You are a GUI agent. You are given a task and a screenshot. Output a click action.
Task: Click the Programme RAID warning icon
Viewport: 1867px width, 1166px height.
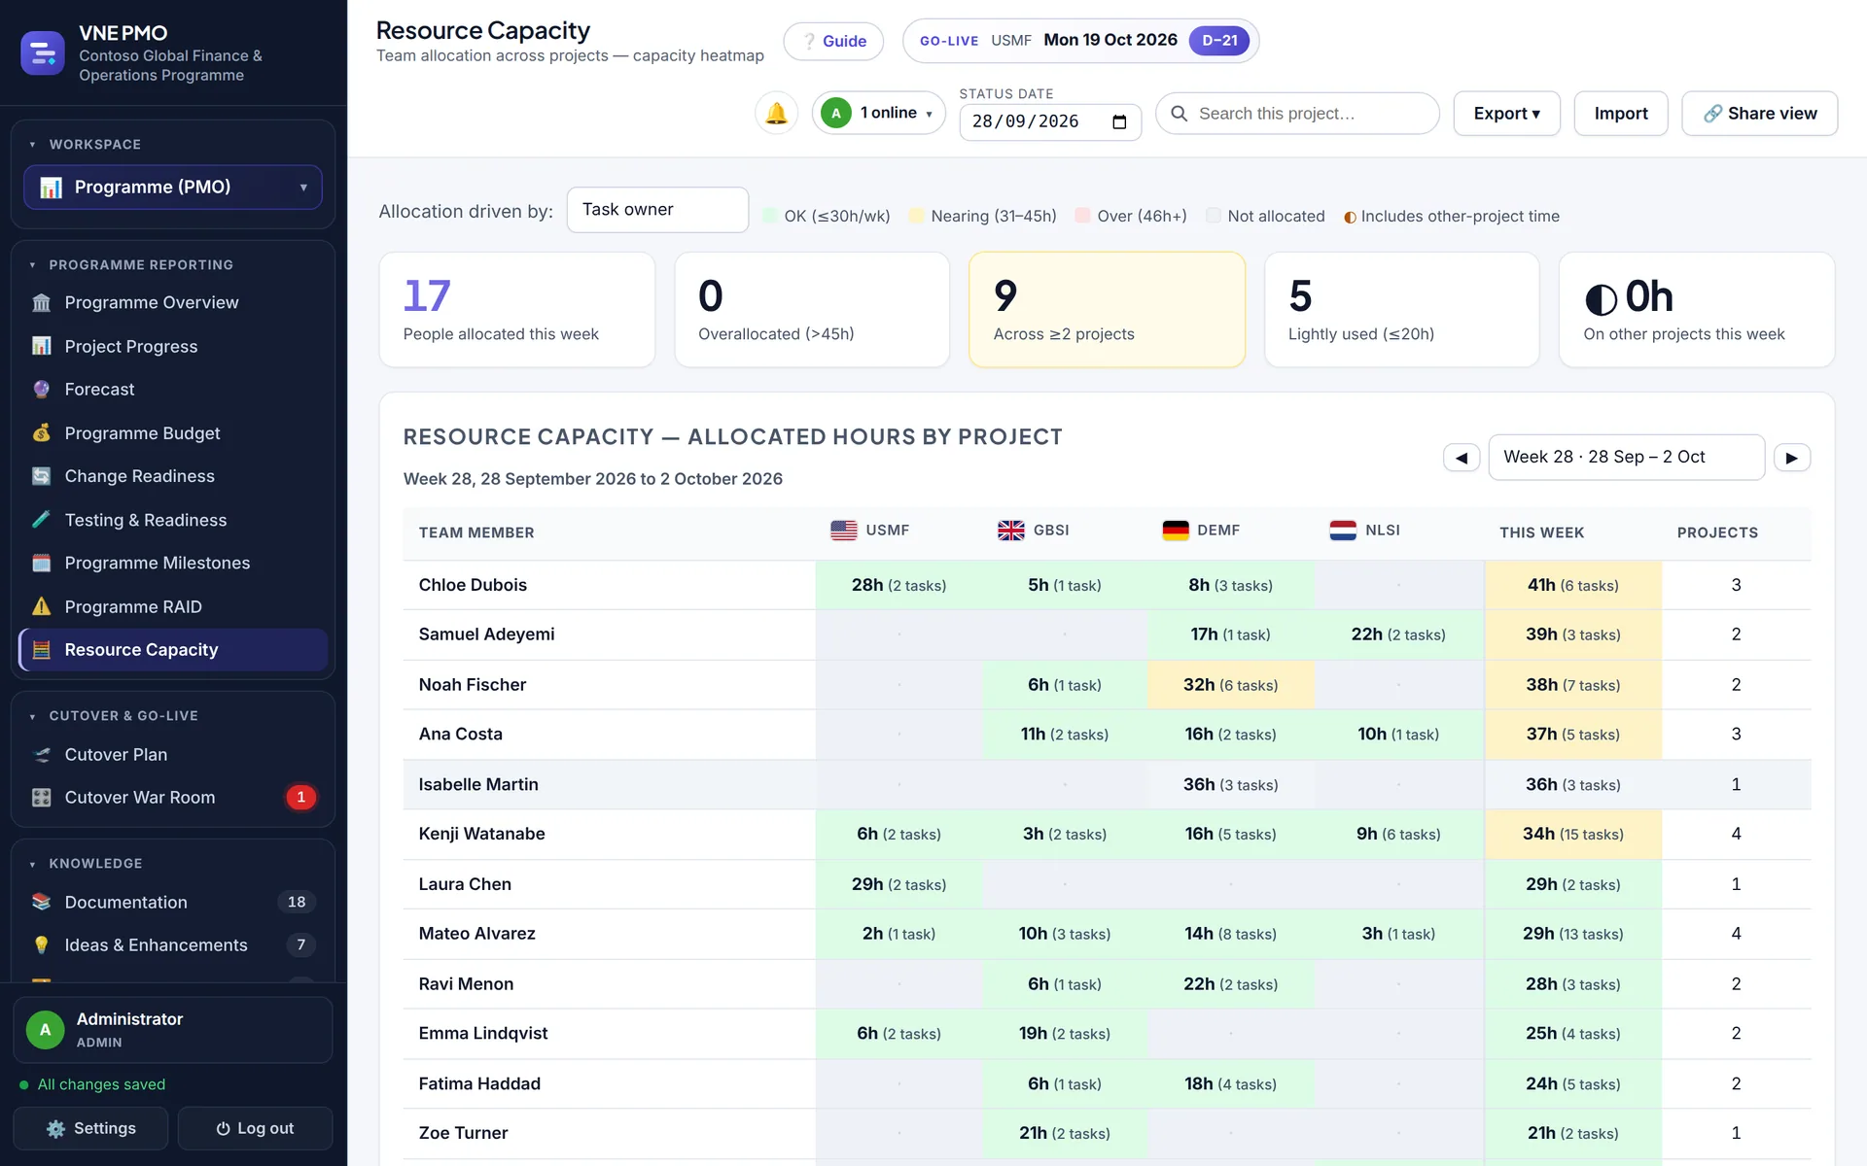click(x=41, y=606)
